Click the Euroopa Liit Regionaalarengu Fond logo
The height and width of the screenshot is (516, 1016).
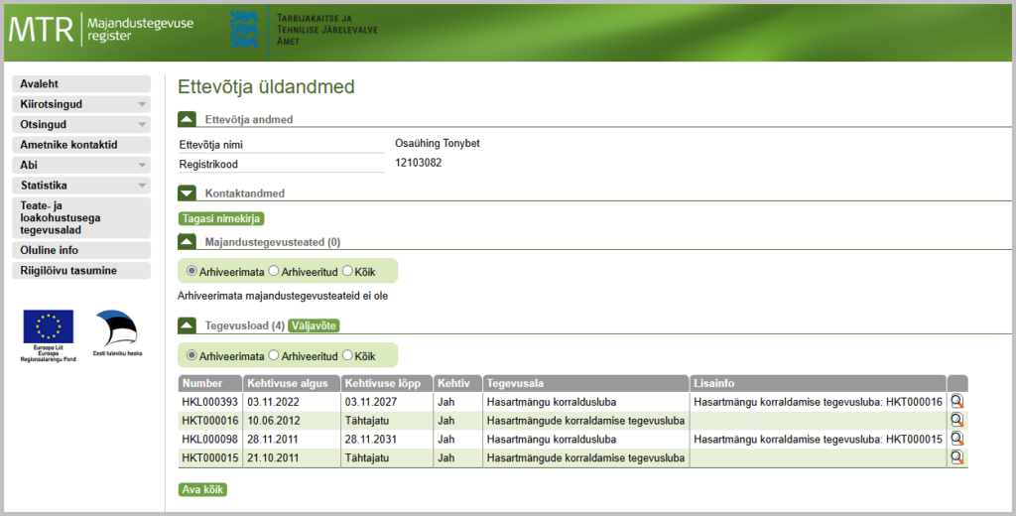pos(48,335)
